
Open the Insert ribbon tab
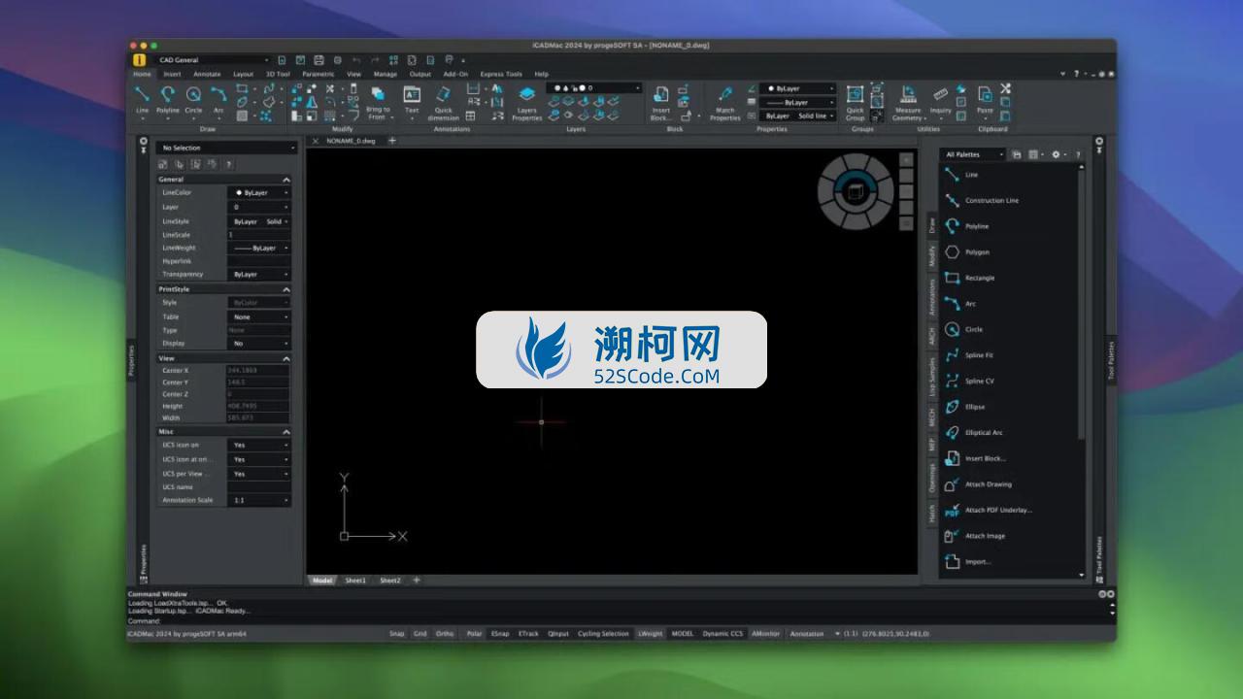click(172, 74)
